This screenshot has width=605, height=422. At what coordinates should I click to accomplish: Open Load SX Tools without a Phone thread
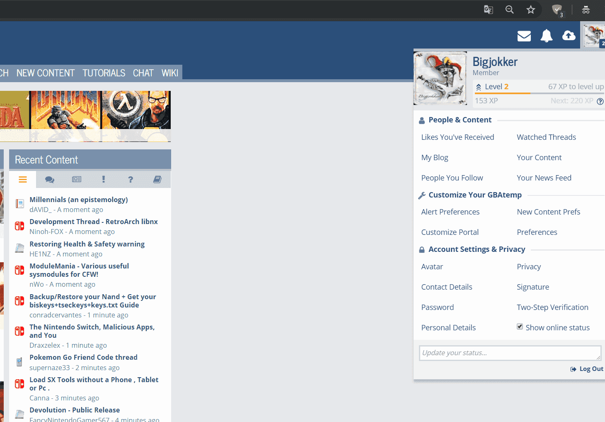tap(94, 384)
